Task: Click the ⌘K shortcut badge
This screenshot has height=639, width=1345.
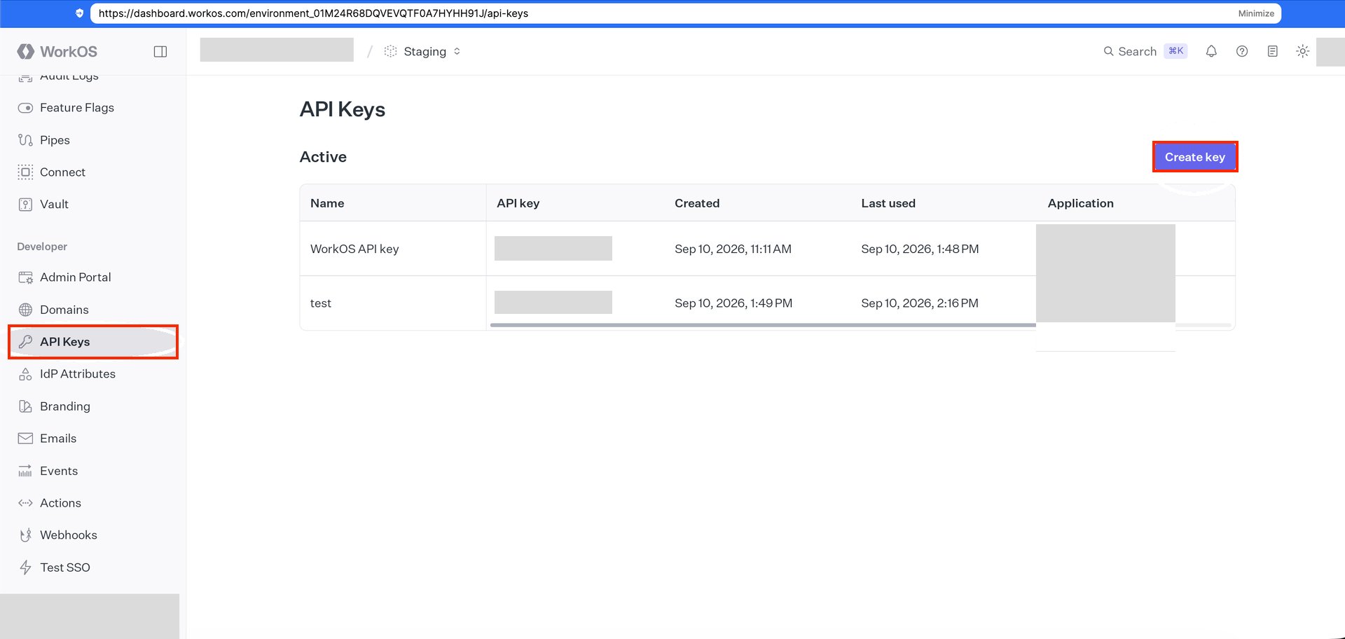Action: (x=1175, y=51)
